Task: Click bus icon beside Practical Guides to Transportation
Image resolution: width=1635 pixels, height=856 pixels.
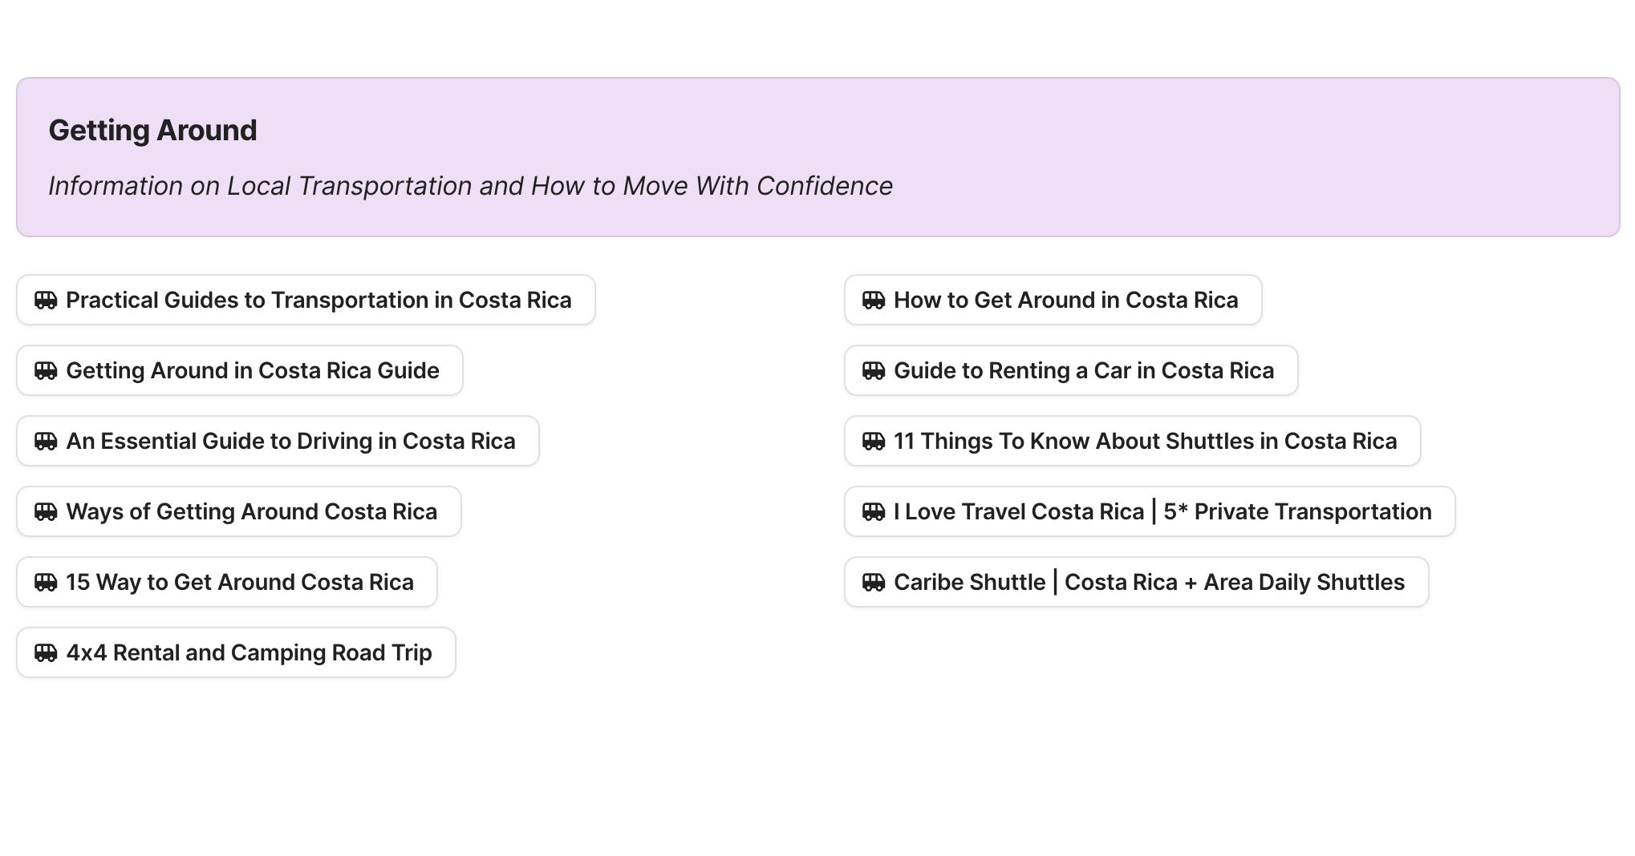Action: tap(46, 301)
